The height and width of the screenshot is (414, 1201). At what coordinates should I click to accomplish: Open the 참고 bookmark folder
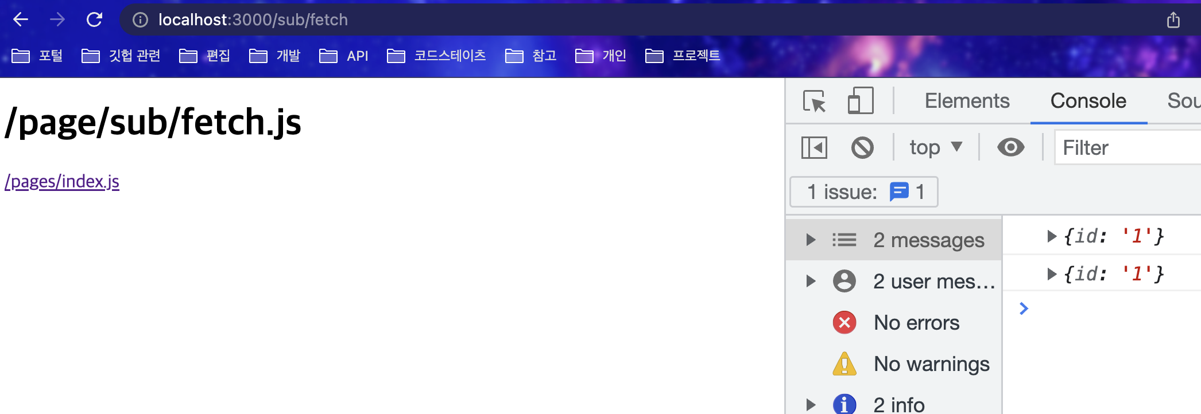click(531, 56)
